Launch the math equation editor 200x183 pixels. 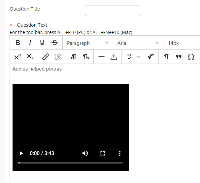pos(150,57)
